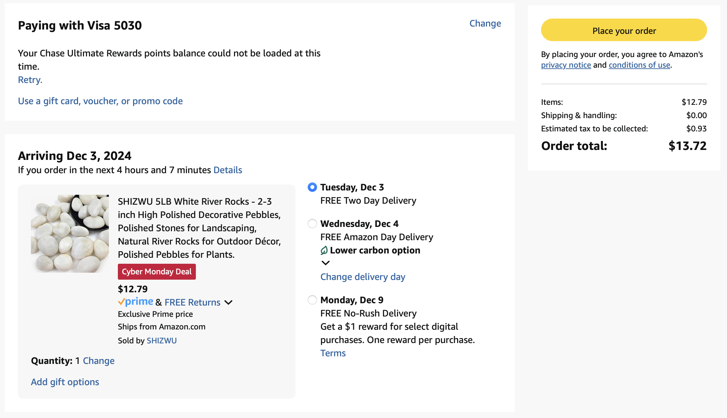Click the Prime checkmark logo
The width and height of the screenshot is (727, 418).
(135, 302)
